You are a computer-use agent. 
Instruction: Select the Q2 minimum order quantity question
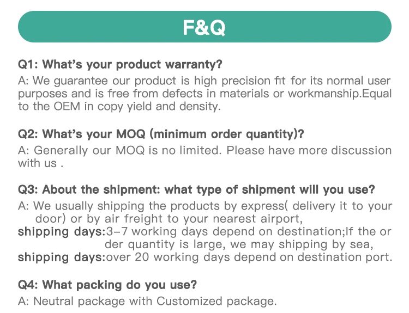[x=161, y=133]
